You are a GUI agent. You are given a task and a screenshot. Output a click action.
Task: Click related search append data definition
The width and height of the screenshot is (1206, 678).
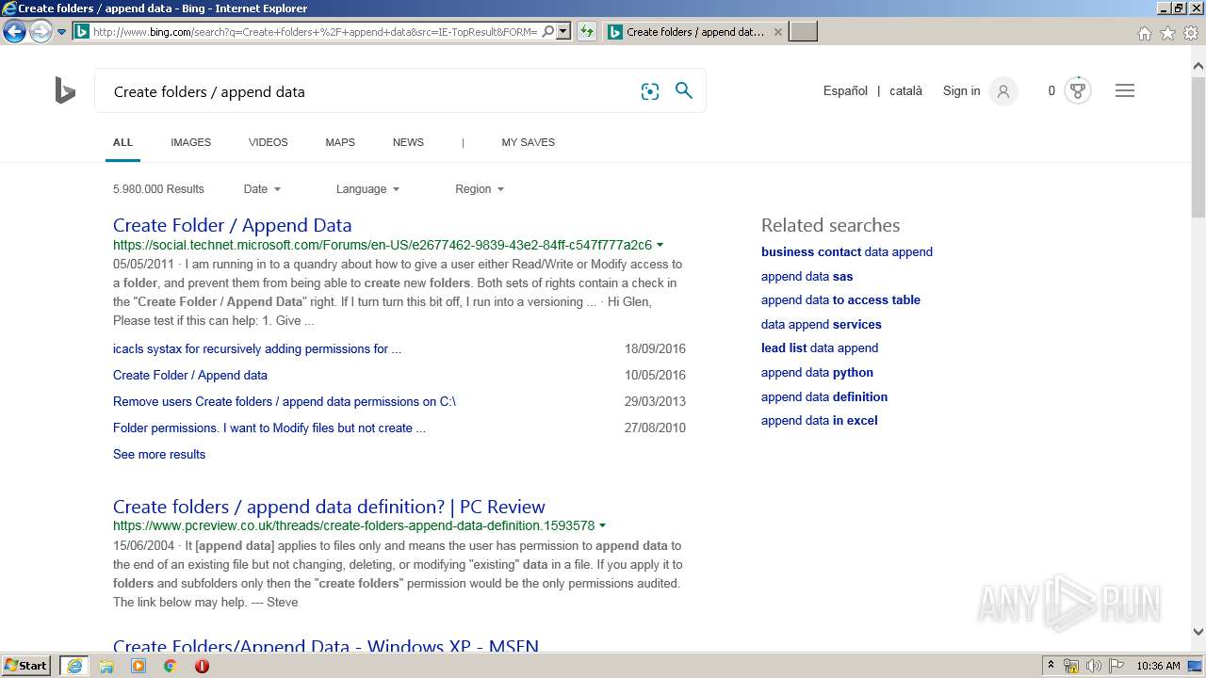[x=824, y=396]
